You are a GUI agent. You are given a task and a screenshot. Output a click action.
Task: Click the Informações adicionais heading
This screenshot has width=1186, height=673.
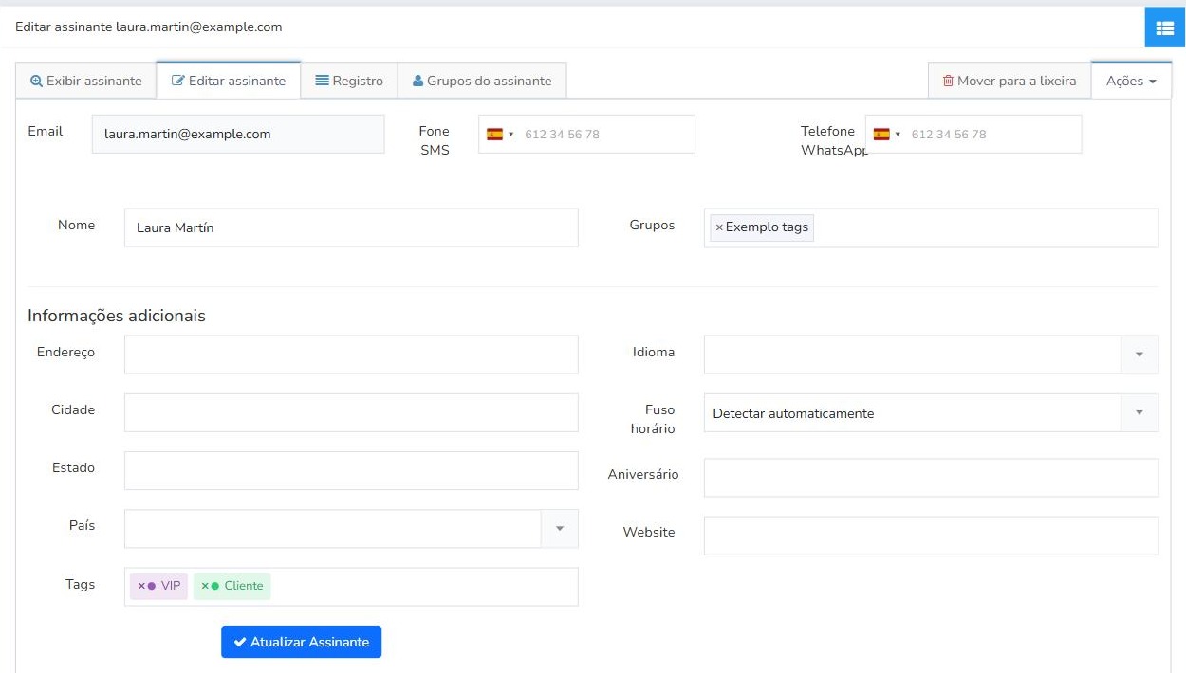pos(117,316)
